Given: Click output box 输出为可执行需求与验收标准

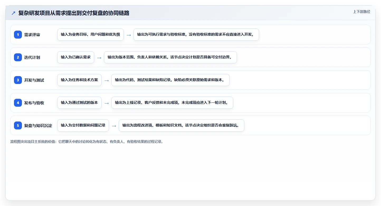Looking at the screenshot, I should (196, 35).
